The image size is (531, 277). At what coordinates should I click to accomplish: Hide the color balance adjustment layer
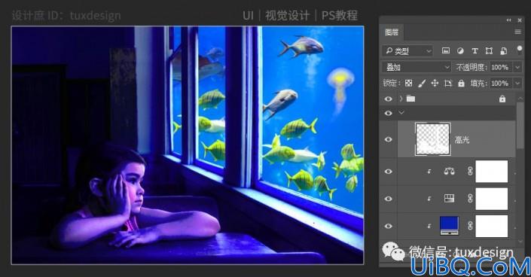tap(388, 172)
